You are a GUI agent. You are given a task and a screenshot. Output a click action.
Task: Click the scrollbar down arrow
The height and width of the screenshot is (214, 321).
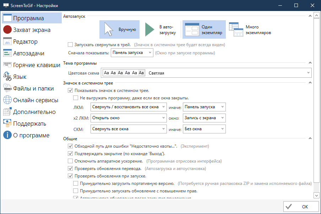(316, 196)
